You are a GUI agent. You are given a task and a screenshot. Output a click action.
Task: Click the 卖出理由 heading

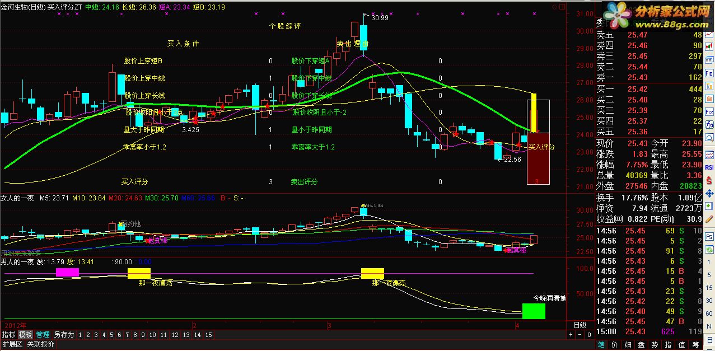352,43
